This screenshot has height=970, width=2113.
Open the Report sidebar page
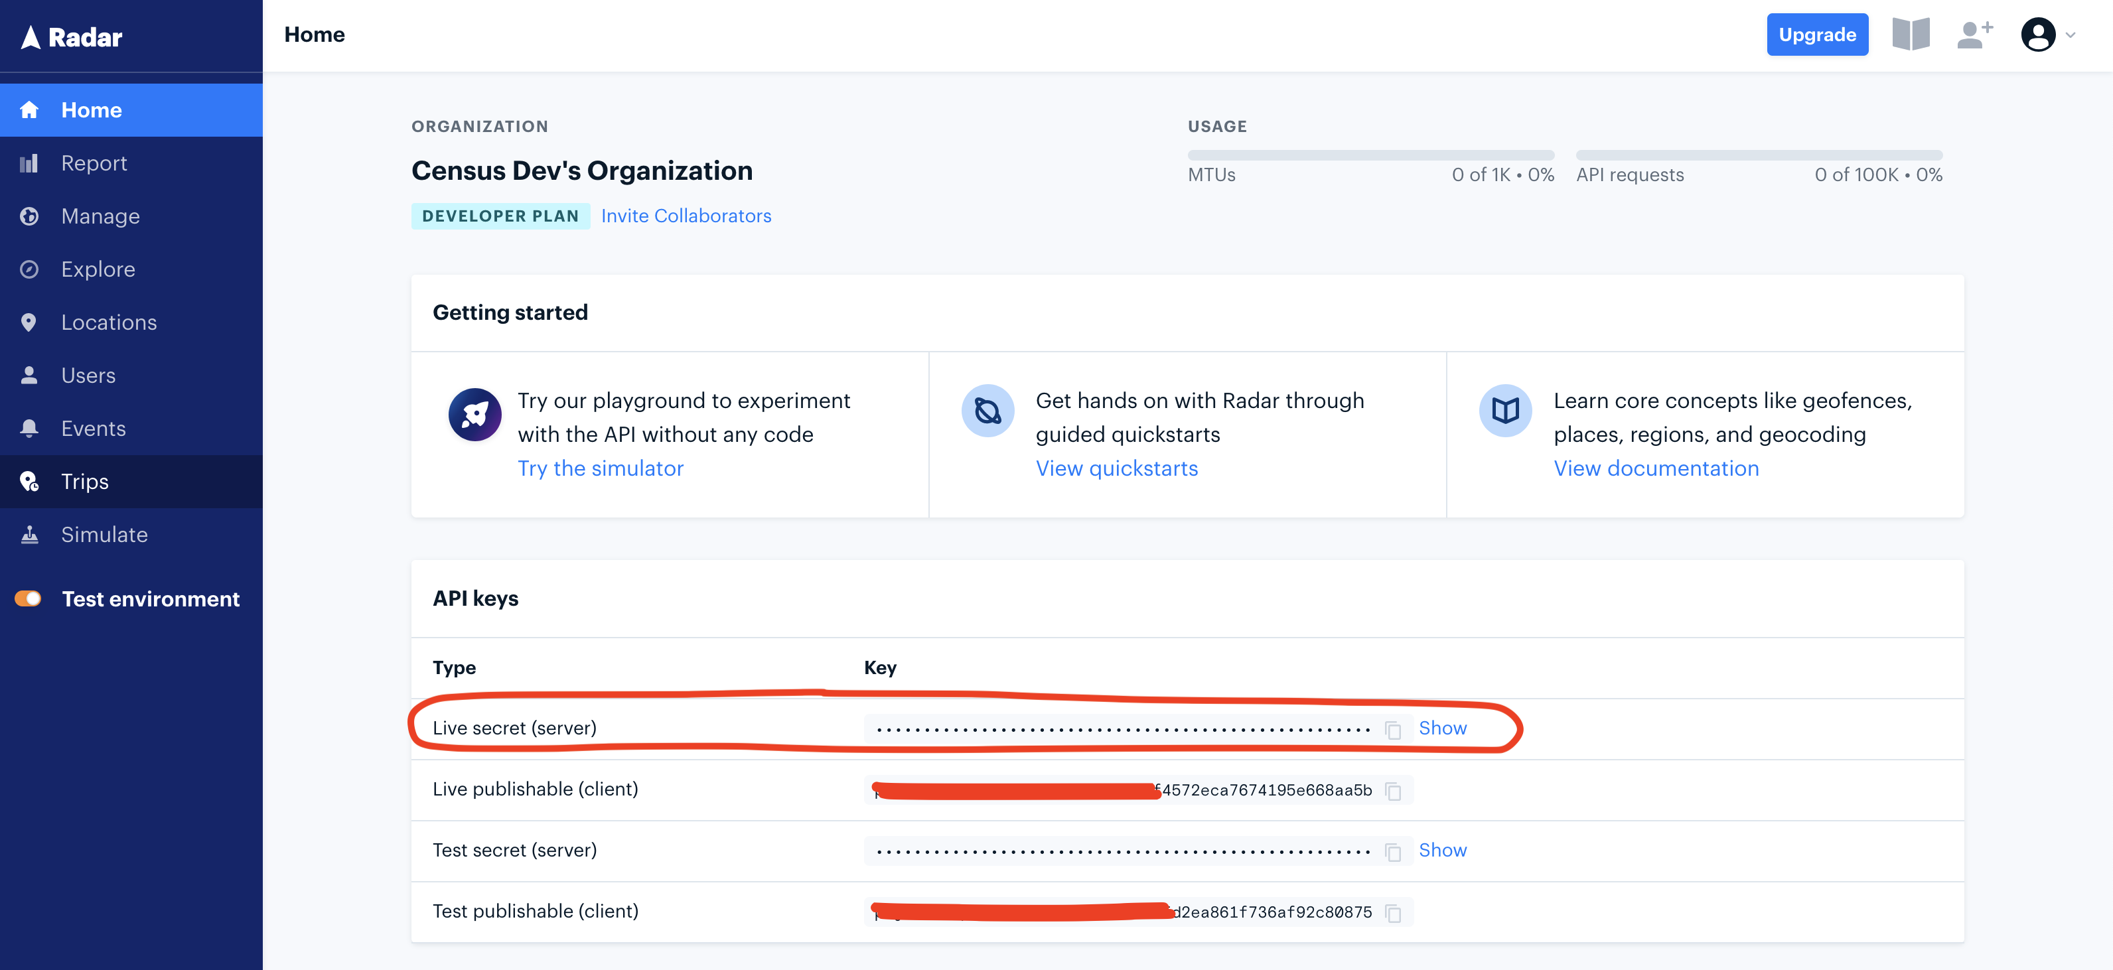[94, 163]
